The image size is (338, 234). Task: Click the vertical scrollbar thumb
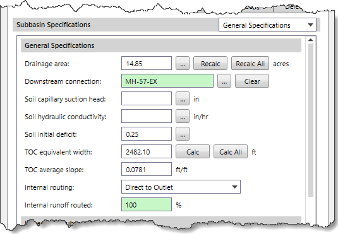tap(311, 120)
